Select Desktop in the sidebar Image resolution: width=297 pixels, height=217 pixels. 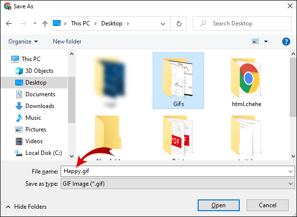tap(34, 83)
